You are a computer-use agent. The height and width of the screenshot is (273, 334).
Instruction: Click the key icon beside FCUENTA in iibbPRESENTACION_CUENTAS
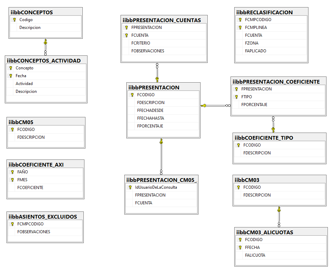(126, 35)
